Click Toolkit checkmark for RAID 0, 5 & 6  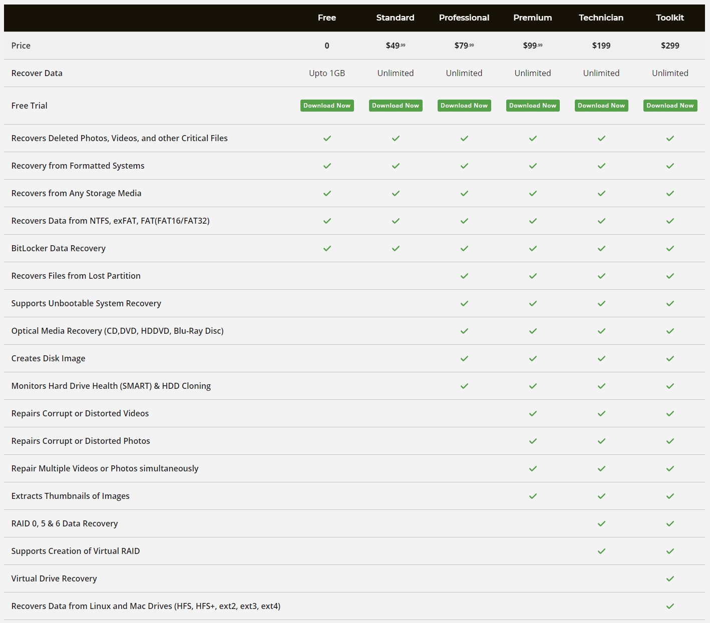(670, 523)
